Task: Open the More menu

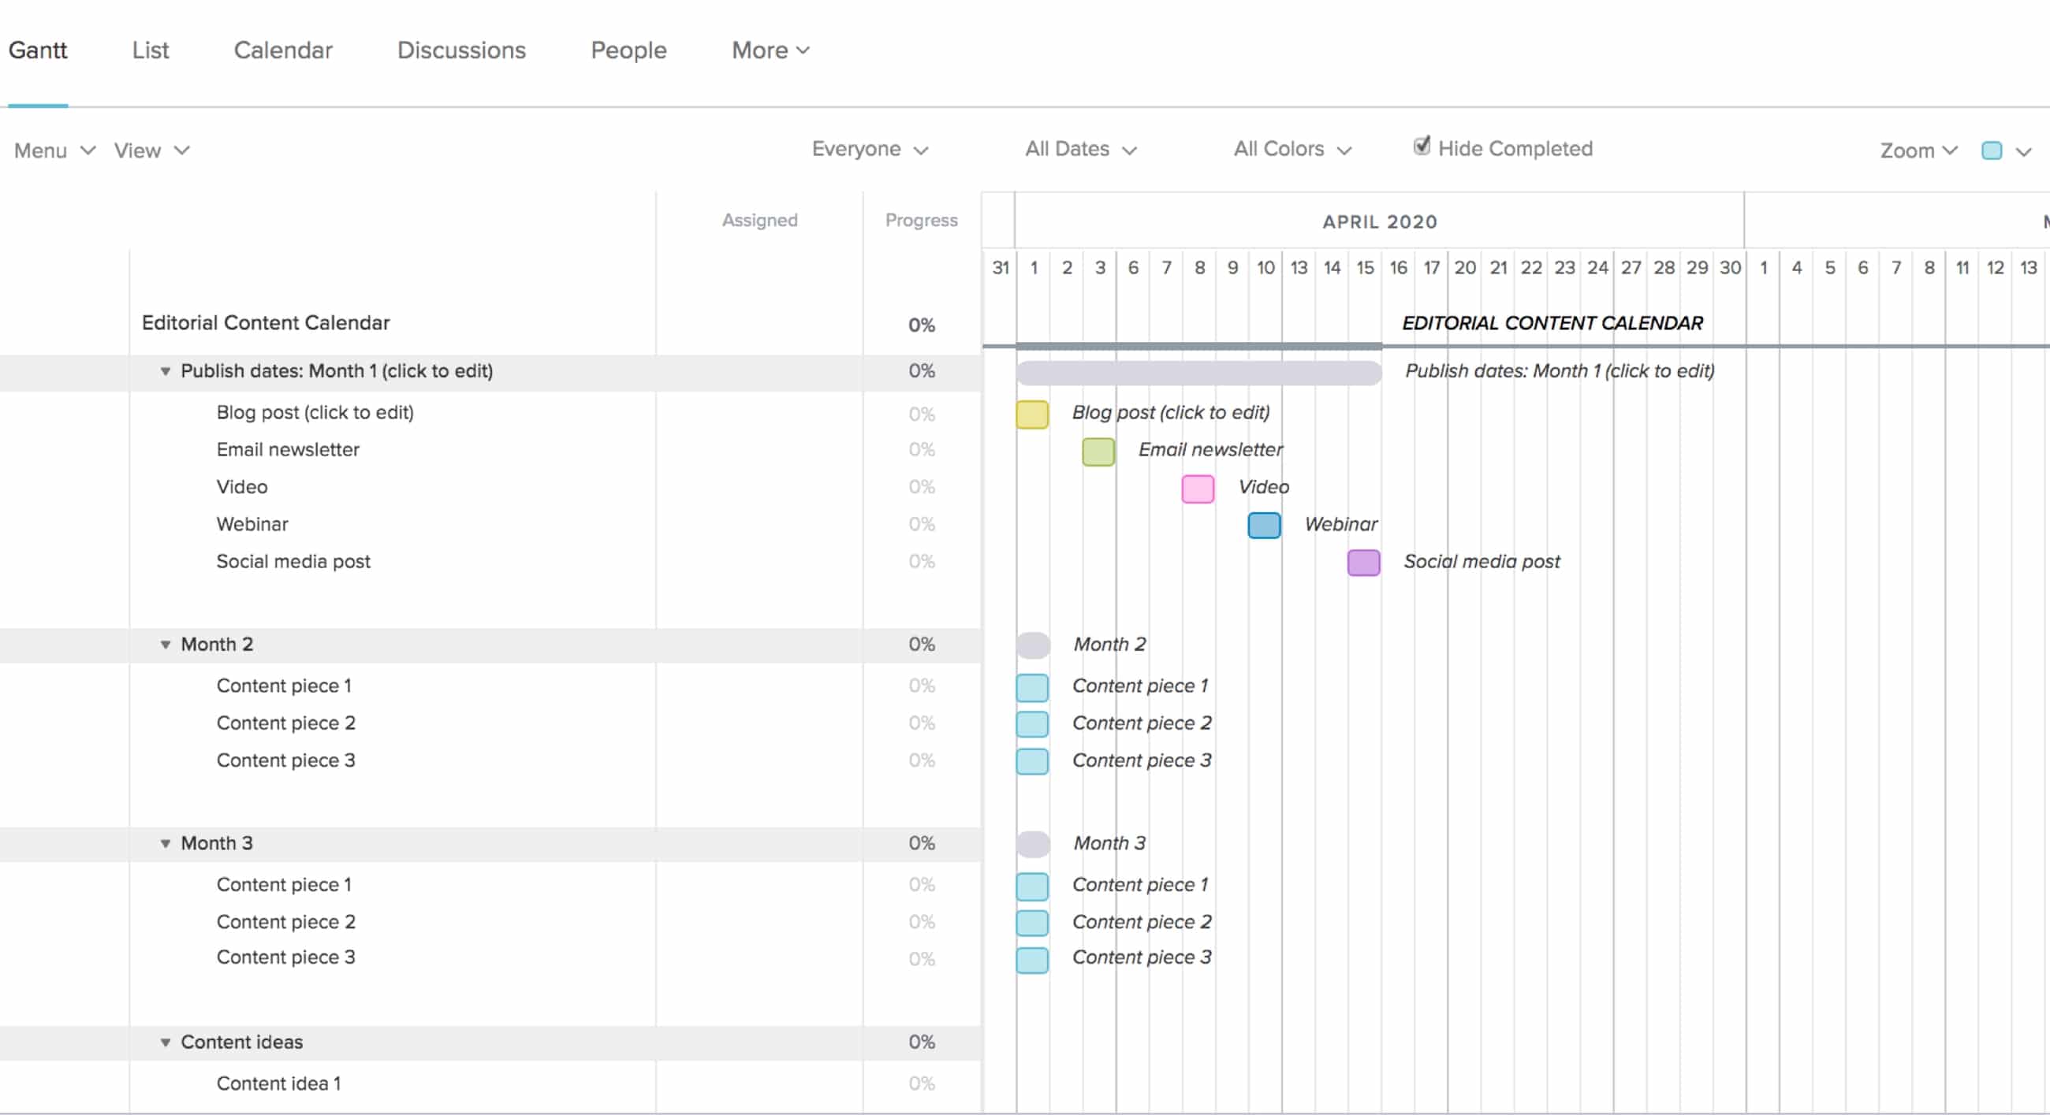Action: [767, 50]
